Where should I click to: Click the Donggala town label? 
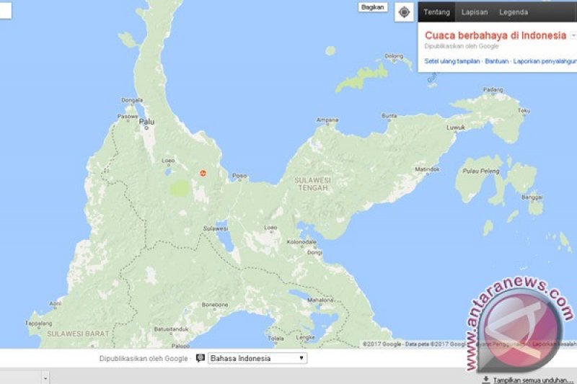(132, 100)
